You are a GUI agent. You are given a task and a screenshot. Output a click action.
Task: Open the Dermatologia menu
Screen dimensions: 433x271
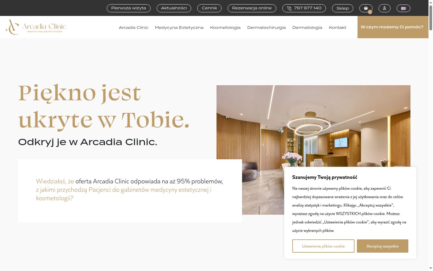tap(307, 27)
